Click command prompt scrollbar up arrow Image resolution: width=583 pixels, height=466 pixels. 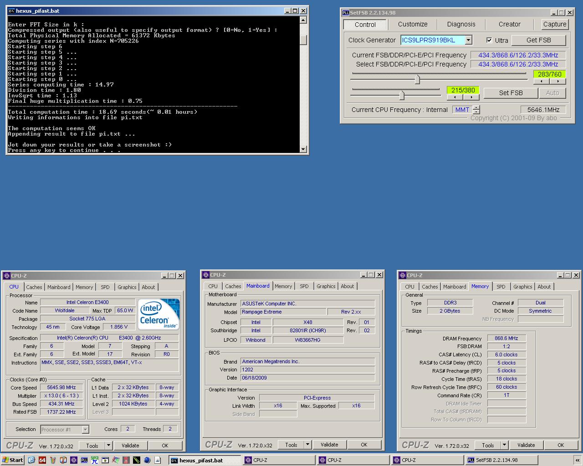(303, 20)
